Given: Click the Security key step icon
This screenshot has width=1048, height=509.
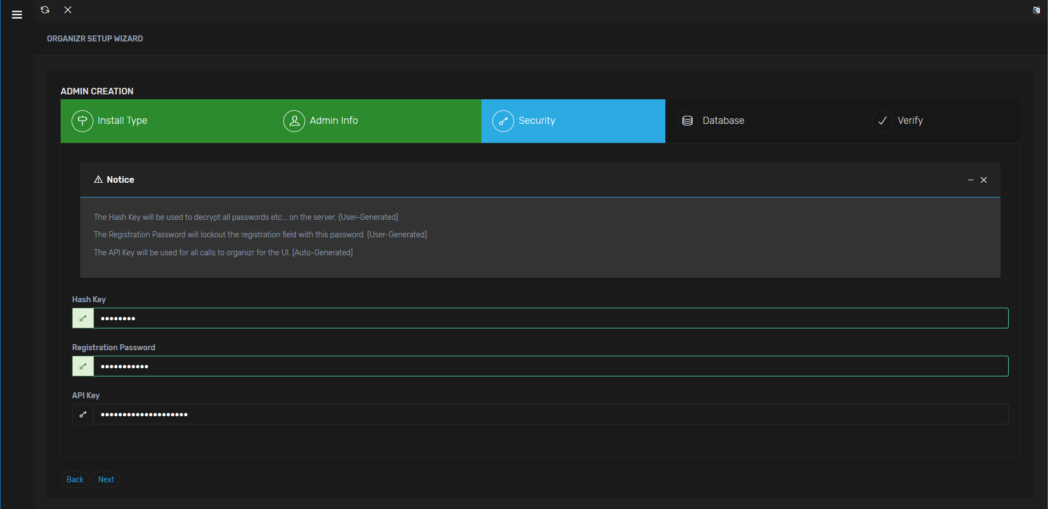Looking at the screenshot, I should tap(503, 121).
